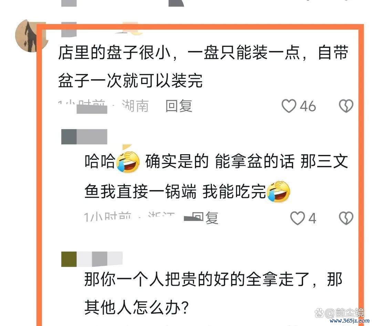This screenshot has height=326, width=372.
Task: Click the paw logo beside @前尘镜
Action: click(319, 313)
